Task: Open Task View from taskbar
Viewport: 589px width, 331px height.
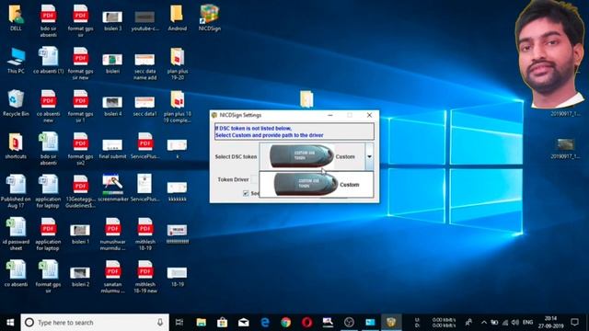Action: [x=179, y=323]
